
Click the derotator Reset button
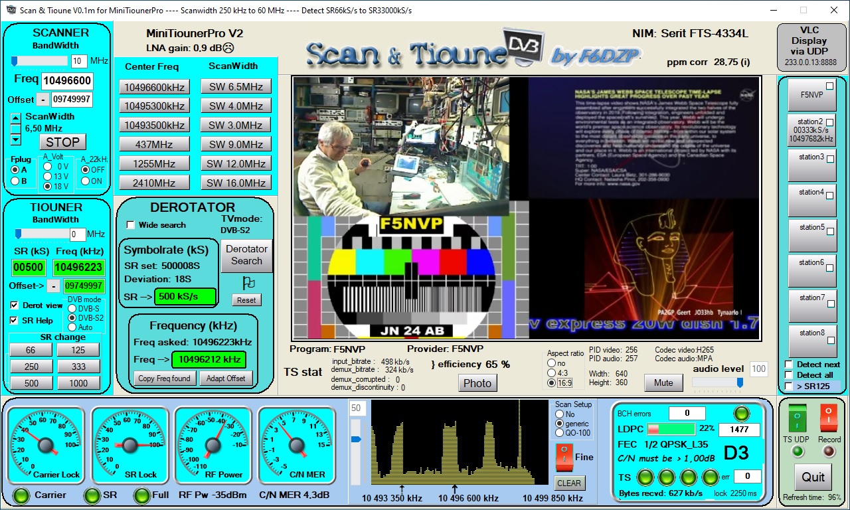(x=246, y=300)
